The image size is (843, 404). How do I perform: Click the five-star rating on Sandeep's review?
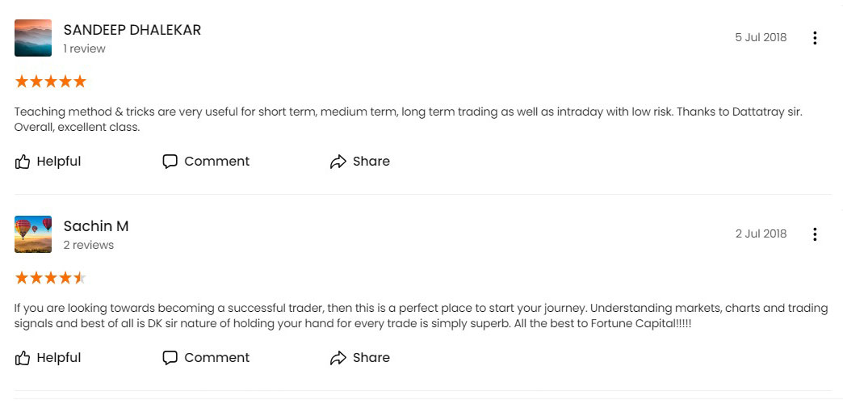(51, 82)
